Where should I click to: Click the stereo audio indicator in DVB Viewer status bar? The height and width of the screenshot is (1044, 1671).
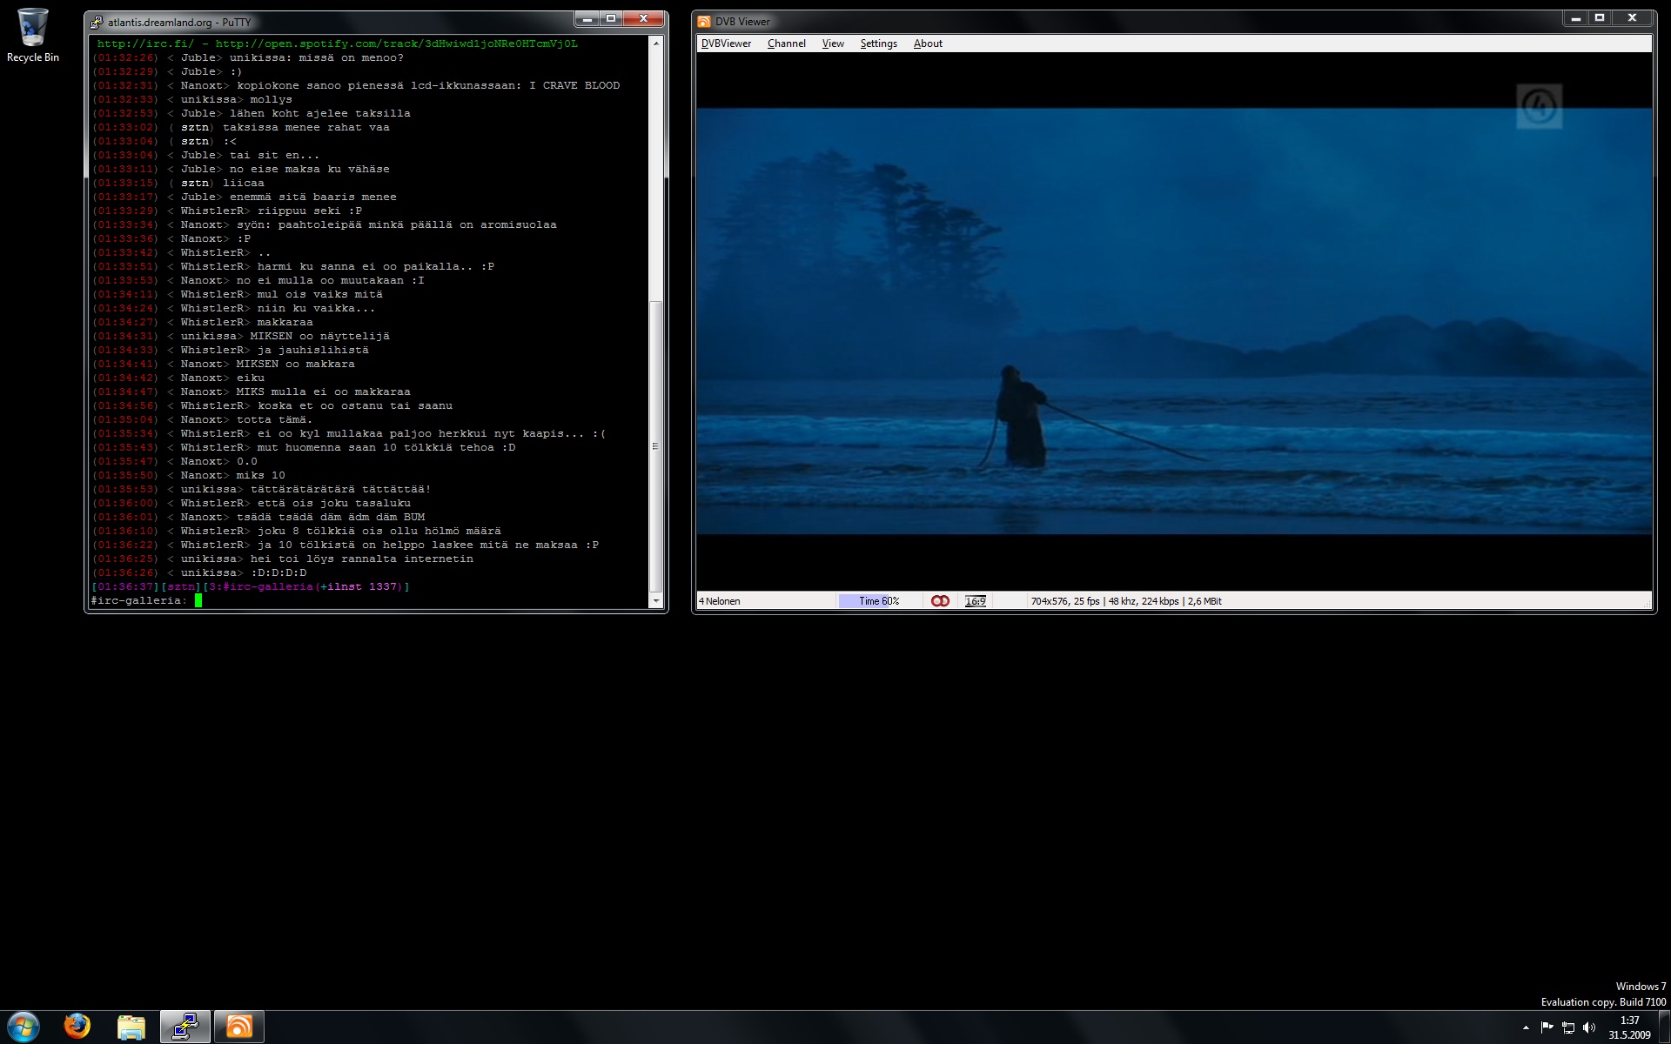click(940, 601)
